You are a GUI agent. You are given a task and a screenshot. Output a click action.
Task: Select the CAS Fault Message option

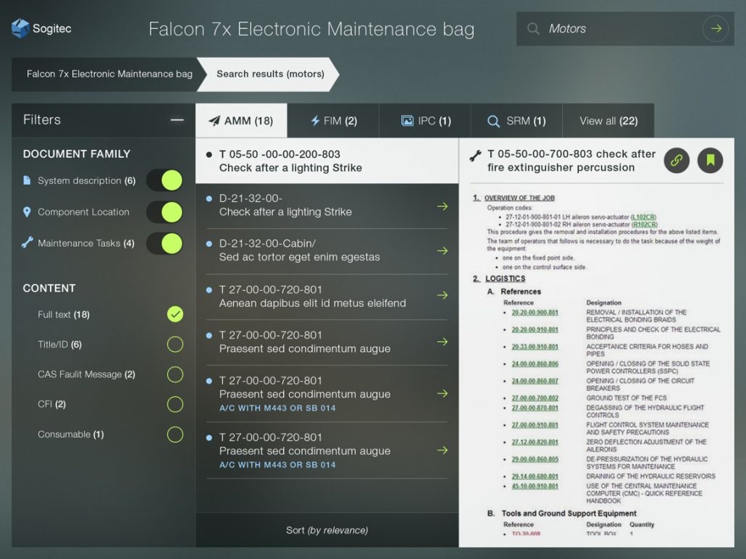[x=175, y=374]
